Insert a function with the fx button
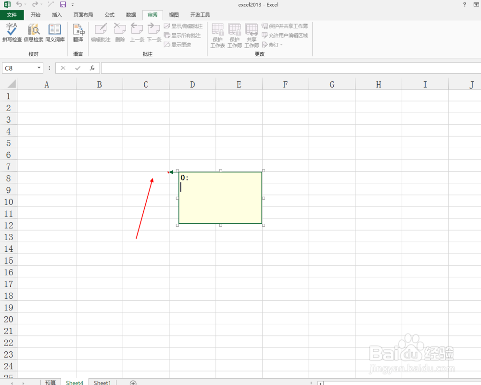 (x=92, y=68)
